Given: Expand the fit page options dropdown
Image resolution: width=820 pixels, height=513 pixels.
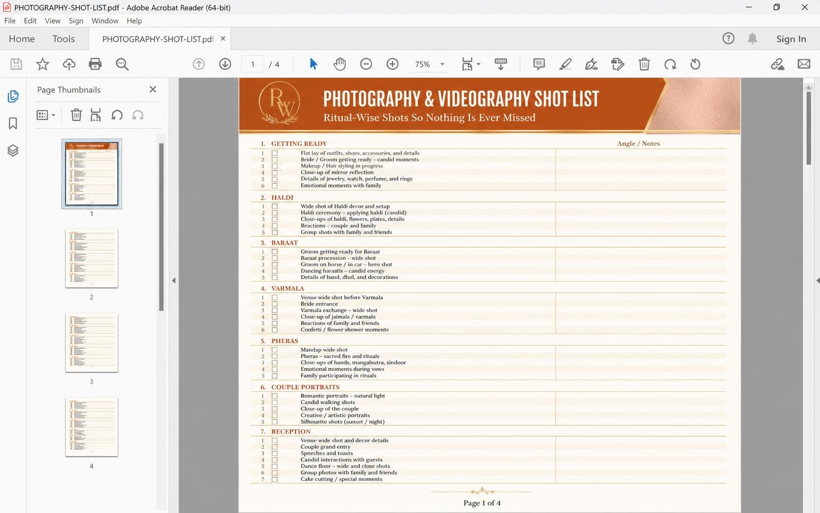Looking at the screenshot, I should 478,64.
